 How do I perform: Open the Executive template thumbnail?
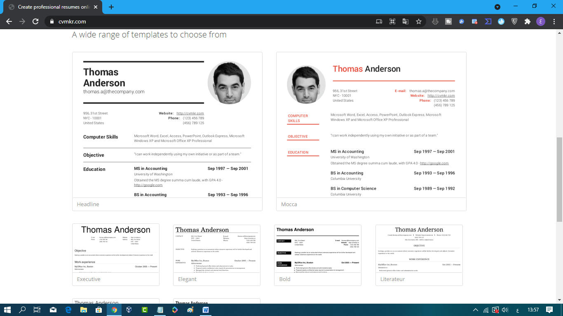tap(116, 248)
